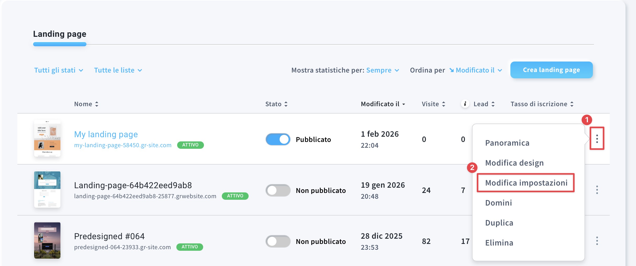
Task: Enable publish toggle for Predesigned #064
Action: click(278, 241)
